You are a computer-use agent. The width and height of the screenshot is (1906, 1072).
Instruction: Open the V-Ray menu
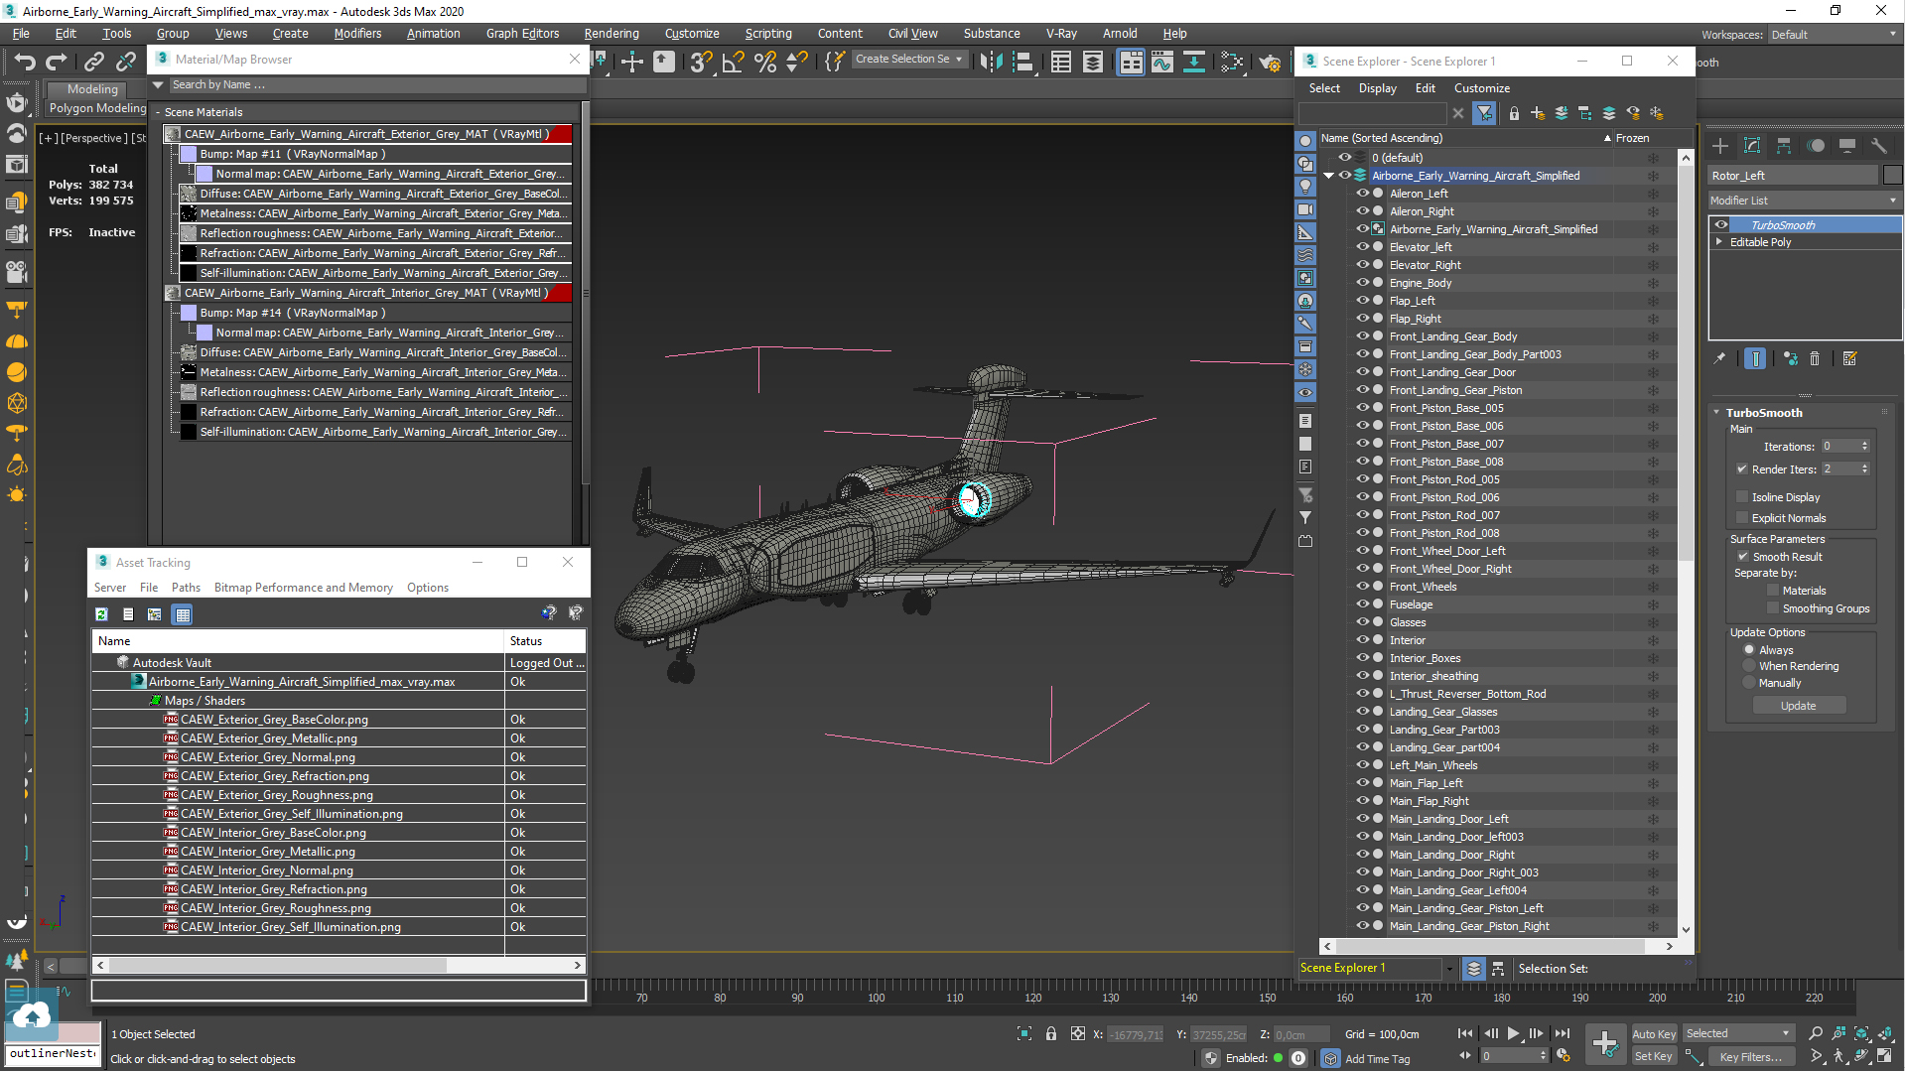point(1061,33)
